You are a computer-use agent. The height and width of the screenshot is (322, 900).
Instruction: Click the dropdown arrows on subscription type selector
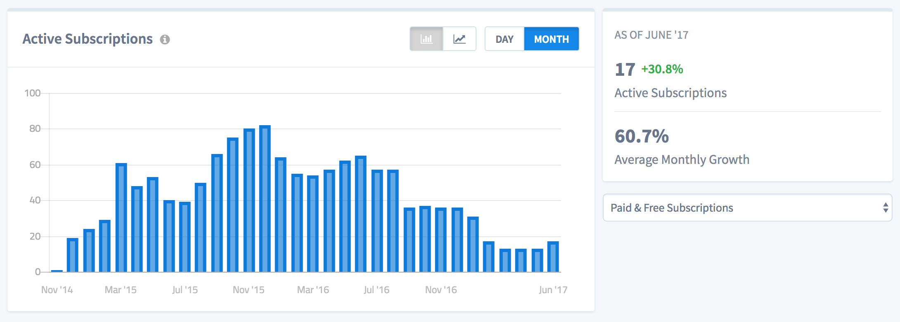click(x=885, y=208)
